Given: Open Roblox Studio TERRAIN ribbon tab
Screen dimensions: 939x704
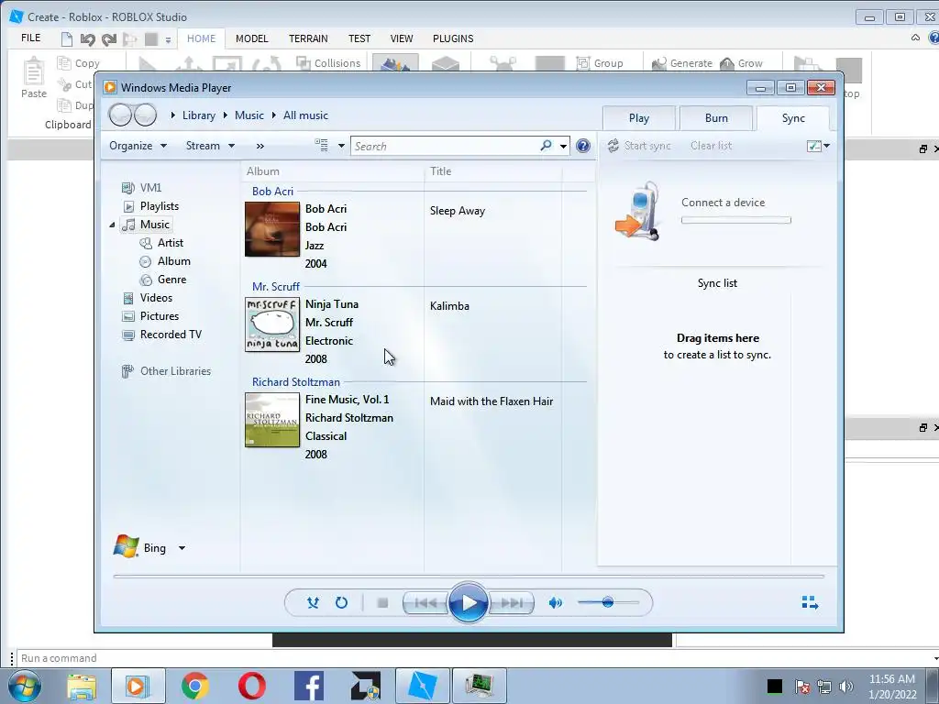Looking at the screenshot, I should pyautogui.click(x=308, y=38).
